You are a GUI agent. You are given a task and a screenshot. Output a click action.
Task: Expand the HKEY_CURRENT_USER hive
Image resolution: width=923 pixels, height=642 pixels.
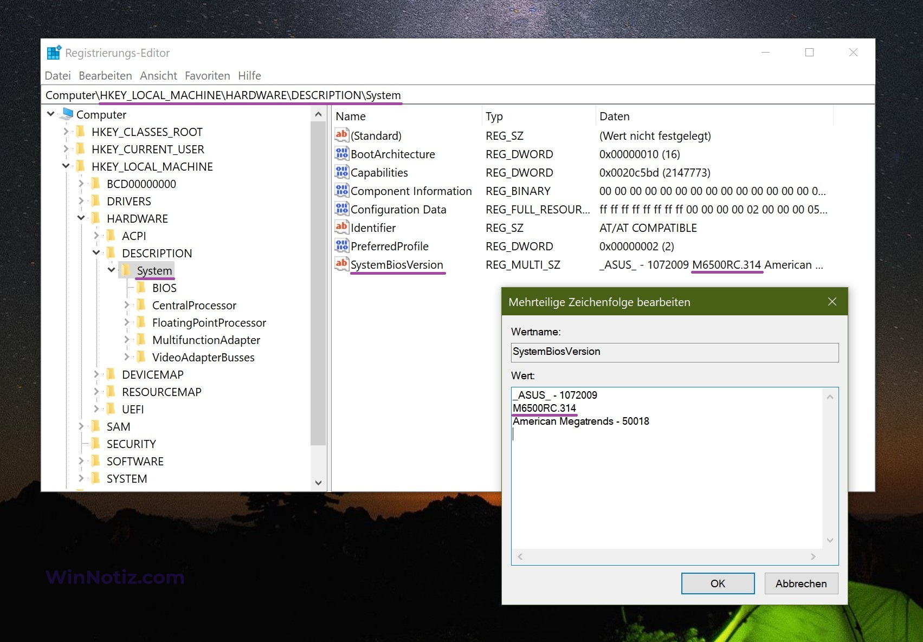66,149
